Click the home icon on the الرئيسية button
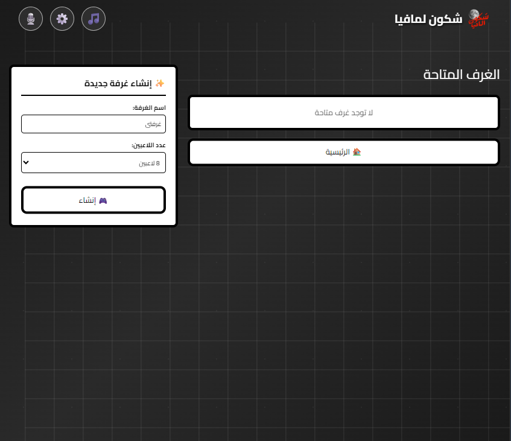 point(357,152)
